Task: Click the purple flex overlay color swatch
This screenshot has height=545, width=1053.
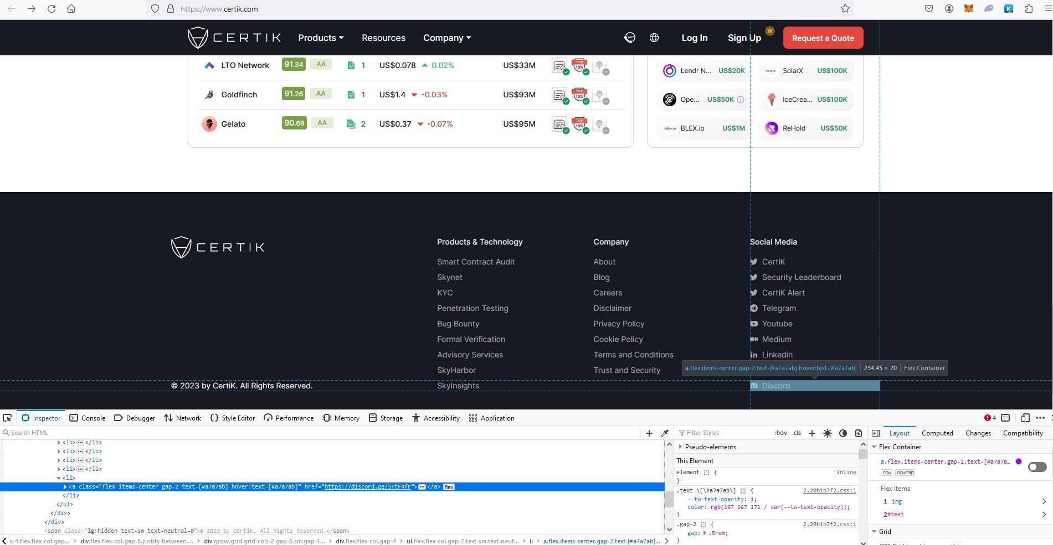Action: (1018, 461)
